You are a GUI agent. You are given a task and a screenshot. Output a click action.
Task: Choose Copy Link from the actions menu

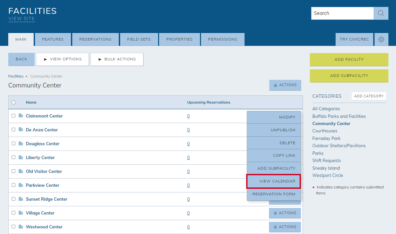click(x=274, y=155)
